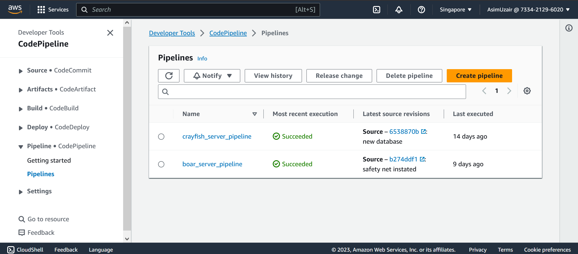Expand Artifacts CodeArtifact section
Screen dimensions: 578x254
[x=20, y=90]
